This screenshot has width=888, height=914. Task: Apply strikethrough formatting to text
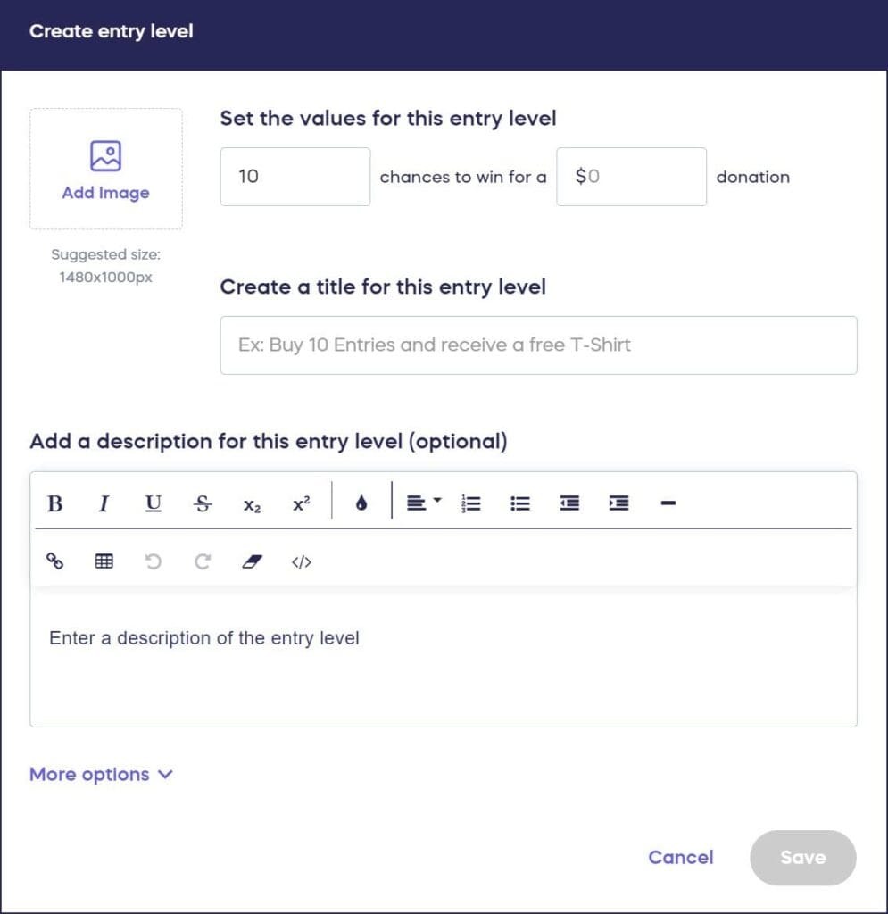[x=203, y=503]
